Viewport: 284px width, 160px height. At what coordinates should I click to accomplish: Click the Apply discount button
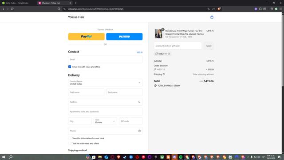[209, 46]
